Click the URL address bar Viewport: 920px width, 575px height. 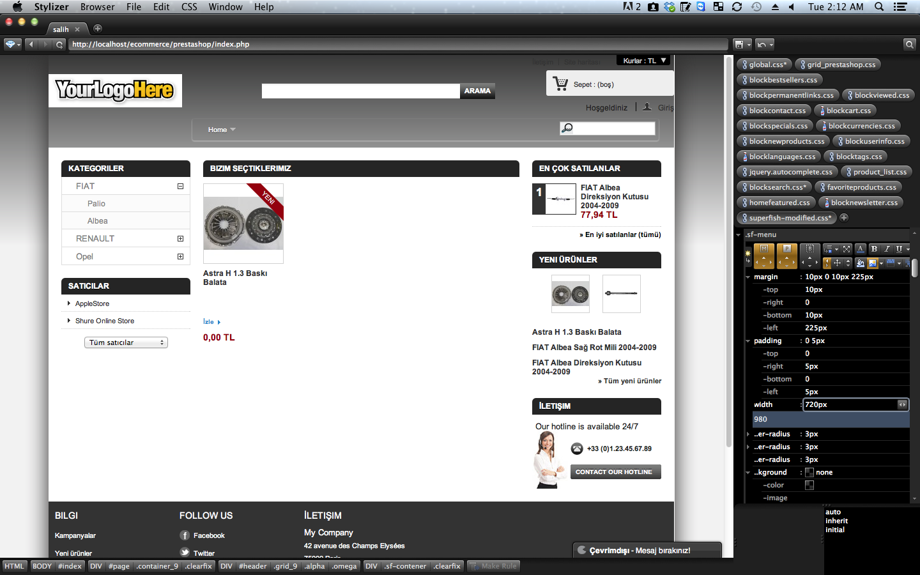point(397,44)
